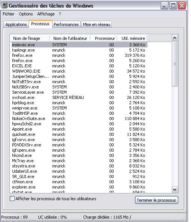Viewport: 191px width, 222px height.
Task: Select the PDVDDXSrv.exe process
Action: point(79,145)
